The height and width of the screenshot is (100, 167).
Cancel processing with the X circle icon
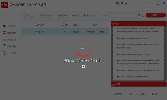83,67
